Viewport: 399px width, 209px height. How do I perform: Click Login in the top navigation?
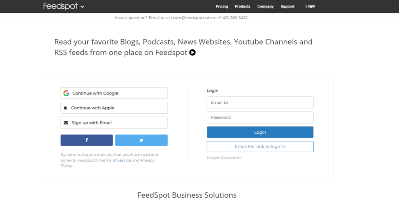tap(310, 6)
